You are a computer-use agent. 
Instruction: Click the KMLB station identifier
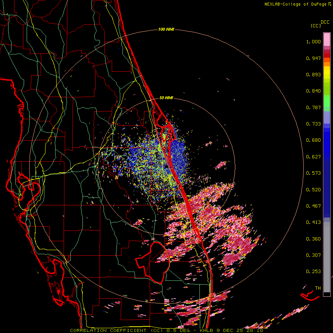[206, 330]
